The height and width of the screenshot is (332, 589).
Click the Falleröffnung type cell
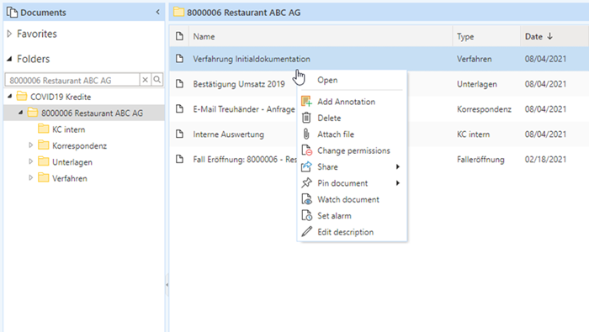point(480,160)
